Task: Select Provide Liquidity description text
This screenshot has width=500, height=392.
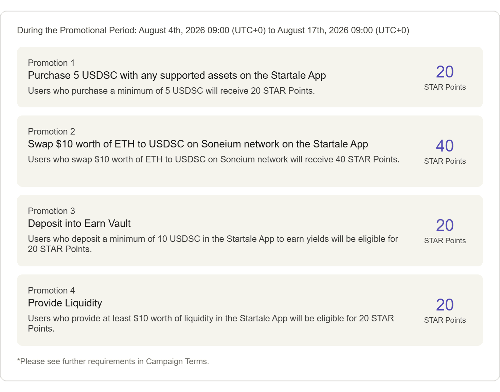Action: pos(211,323)
